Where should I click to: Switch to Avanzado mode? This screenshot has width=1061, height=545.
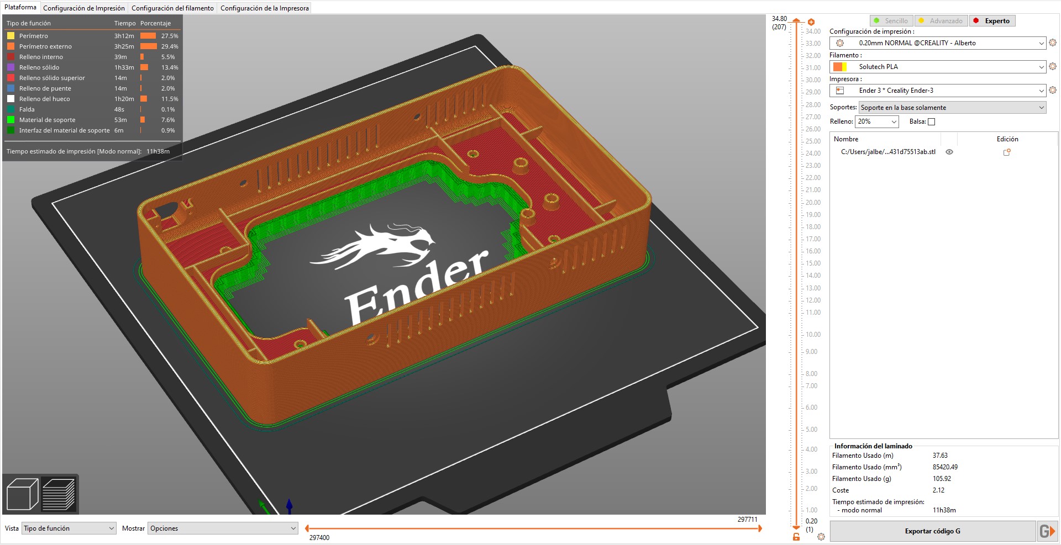pyautogui.click(x=941, y=21)
